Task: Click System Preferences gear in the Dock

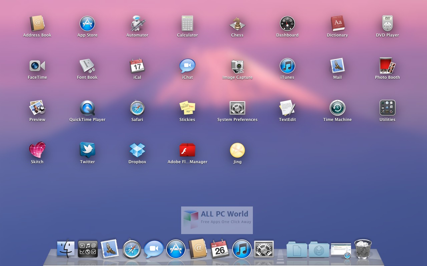Action: [264, 249]
